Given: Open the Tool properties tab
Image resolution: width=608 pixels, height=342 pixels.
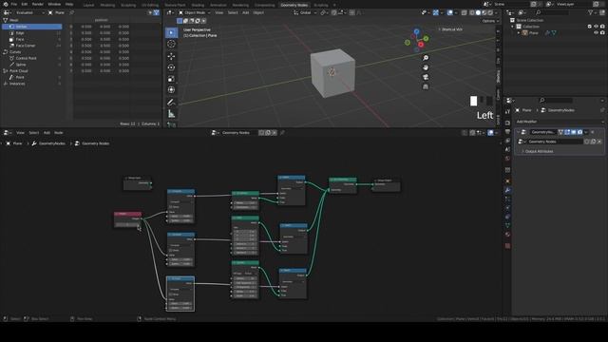Looking at the screenshot, I should click(x=507, y=112).
